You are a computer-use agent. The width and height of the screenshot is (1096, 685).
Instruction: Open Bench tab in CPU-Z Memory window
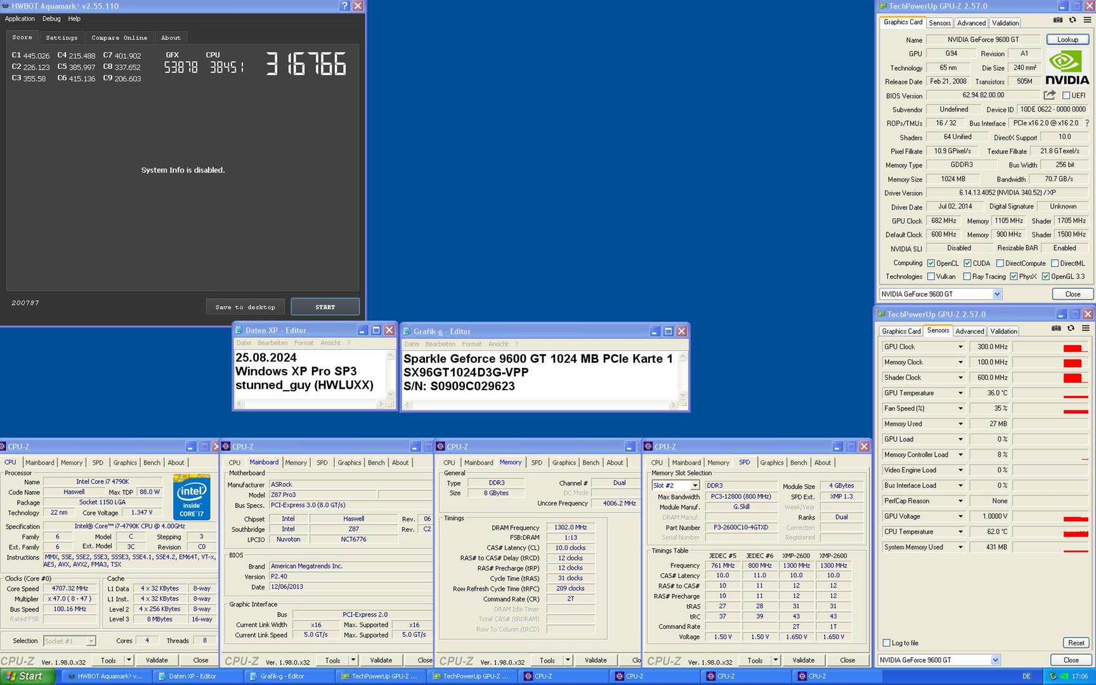point(590,463)
